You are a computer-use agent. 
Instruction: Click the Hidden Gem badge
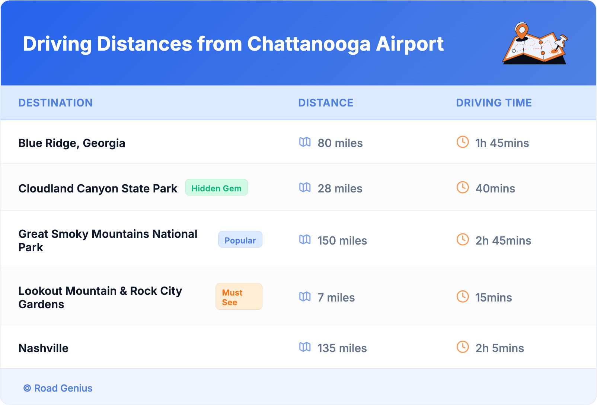coord(216,188)
